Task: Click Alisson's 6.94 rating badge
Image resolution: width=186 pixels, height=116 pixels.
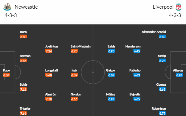Action: 179,75
